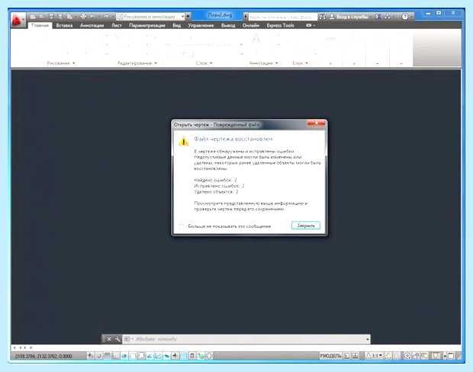This screenshot has height=372, width=473.
Task: Click the ribbon minimize toggle after Express Tools
Action: click(310, 25)
